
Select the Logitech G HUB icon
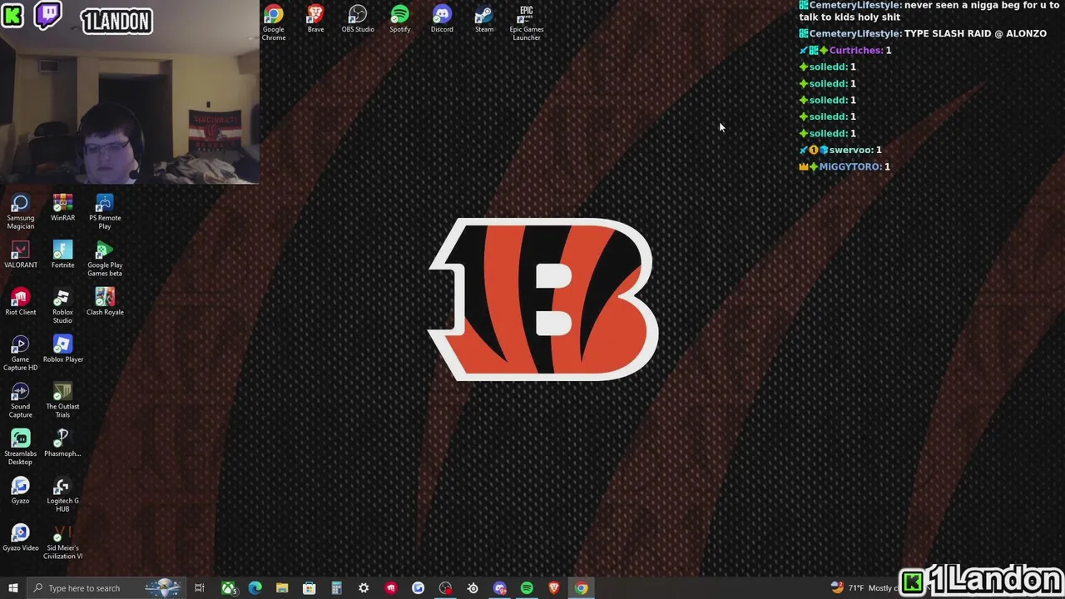coord(62,495)
